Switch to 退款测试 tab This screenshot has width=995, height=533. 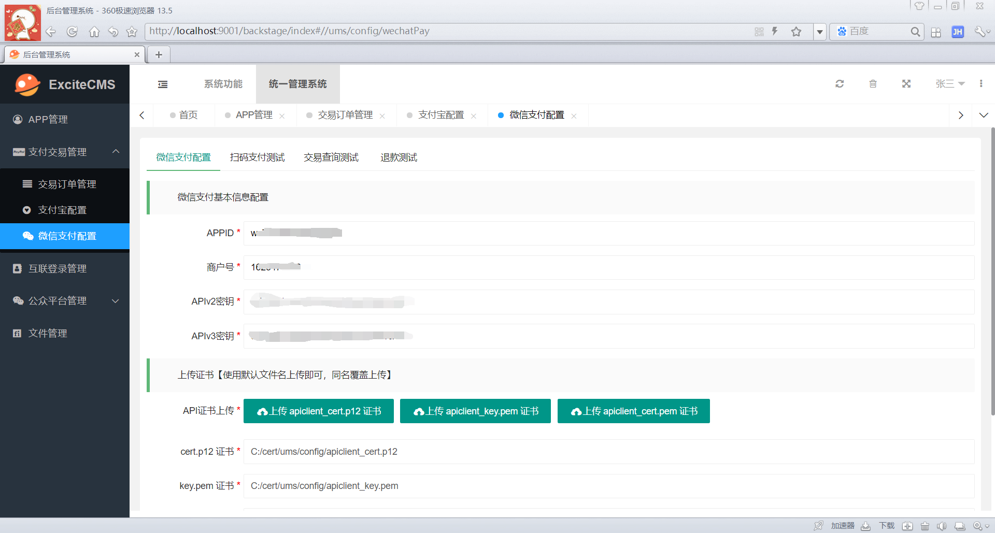[x=399, y=157]
